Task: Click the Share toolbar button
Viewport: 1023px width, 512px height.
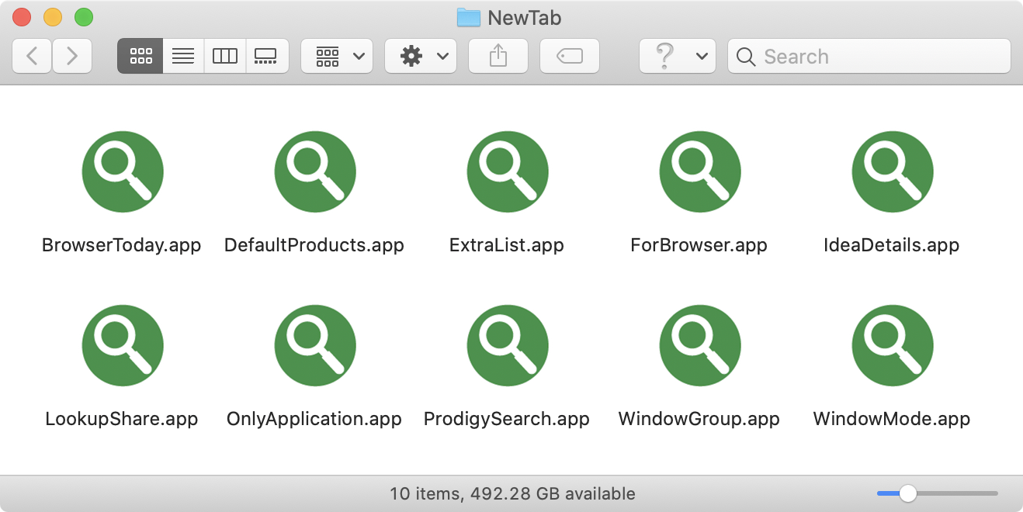Action: click(498, 56)
